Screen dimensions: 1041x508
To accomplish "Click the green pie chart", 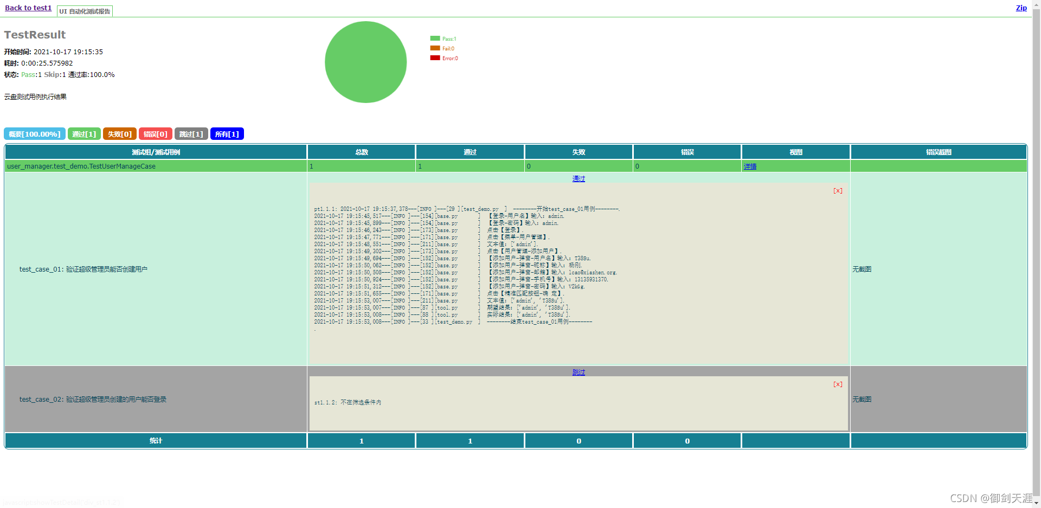I will 366,62.
